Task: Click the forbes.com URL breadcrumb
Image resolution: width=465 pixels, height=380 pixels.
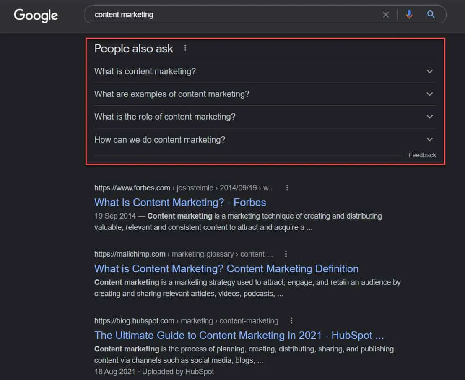Action: 132,188
